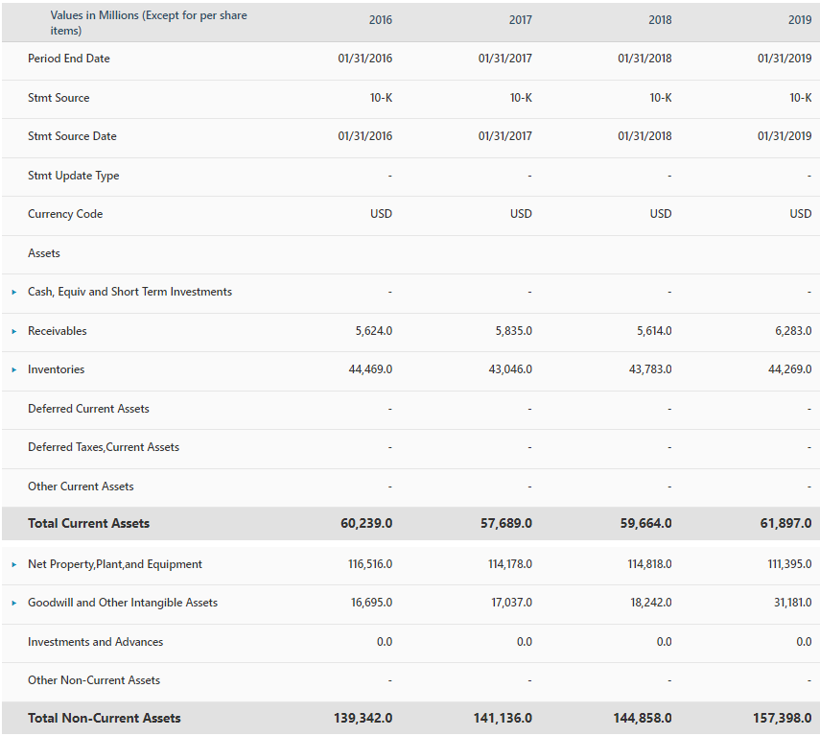Viewport: 820px width, 736px height.
Task: Select the 2016 column header
Action: (380, 19)
